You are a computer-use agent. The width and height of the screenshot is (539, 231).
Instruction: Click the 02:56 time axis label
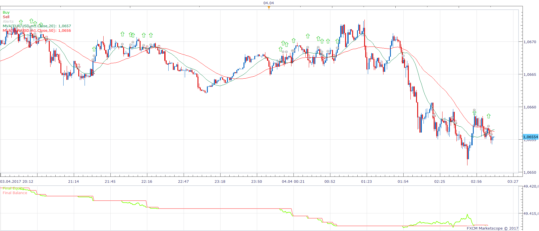point(476,182)
